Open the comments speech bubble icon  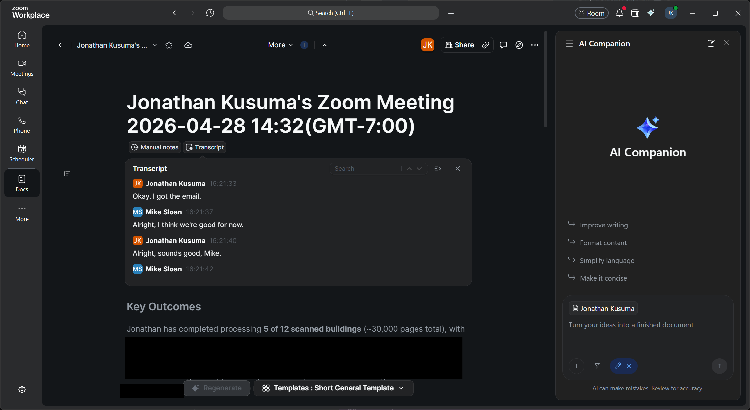(503, 45)
